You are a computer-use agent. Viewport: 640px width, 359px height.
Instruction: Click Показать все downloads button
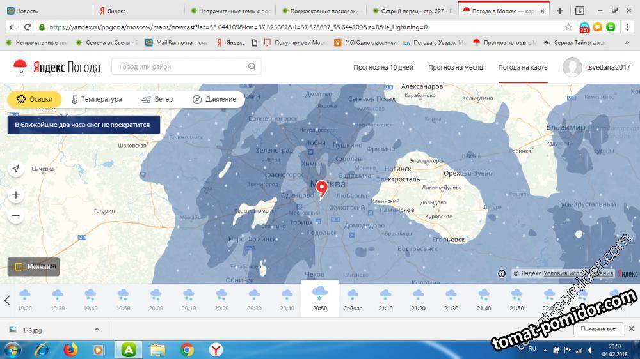coord(598,328)
